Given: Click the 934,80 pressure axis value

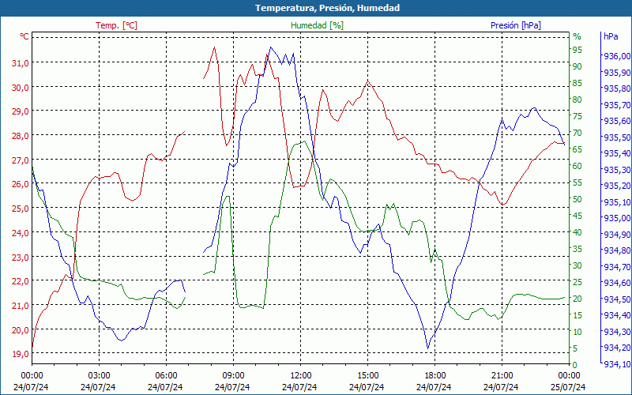Looking at the screenshot, I should 617,250.
